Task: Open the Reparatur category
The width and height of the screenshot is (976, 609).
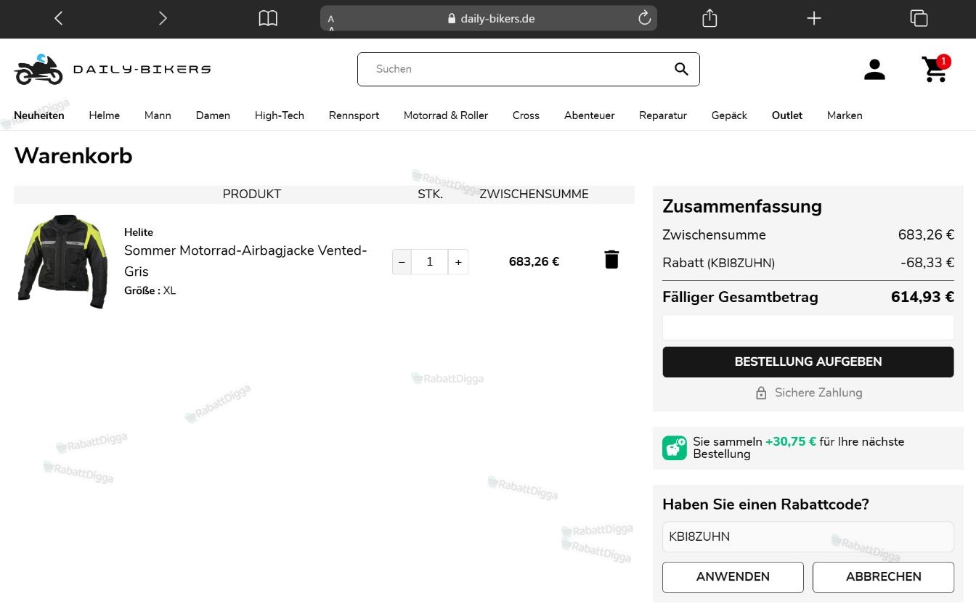Action: (663, 115)
